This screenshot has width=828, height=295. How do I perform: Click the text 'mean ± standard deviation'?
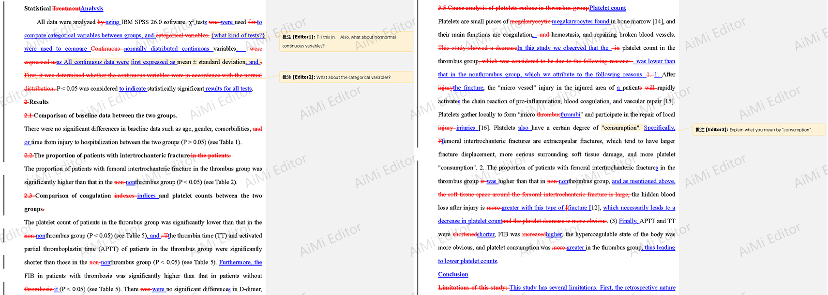(x=211, y=62)
